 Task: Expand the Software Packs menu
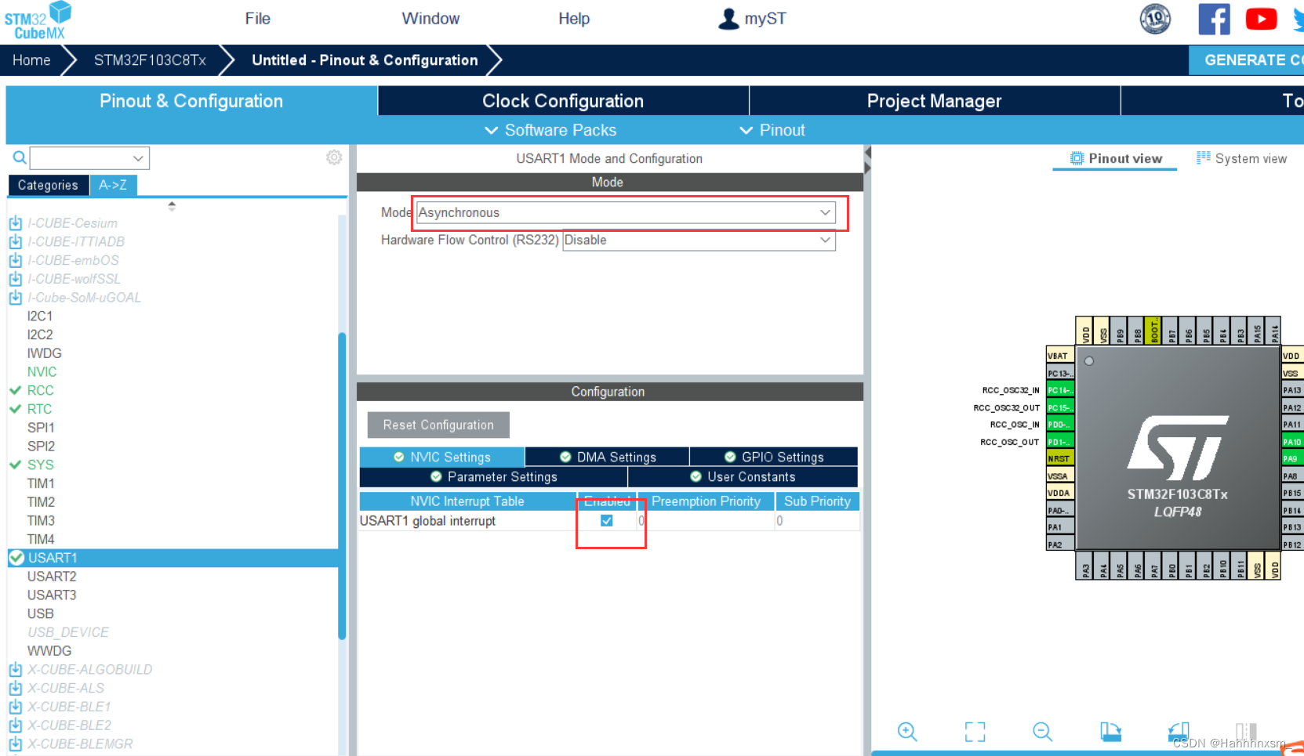(x=550, y=130)
